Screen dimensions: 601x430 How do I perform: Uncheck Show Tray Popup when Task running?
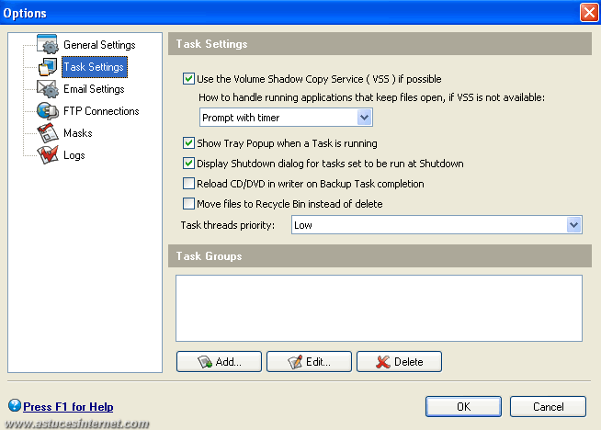(188, 143)
